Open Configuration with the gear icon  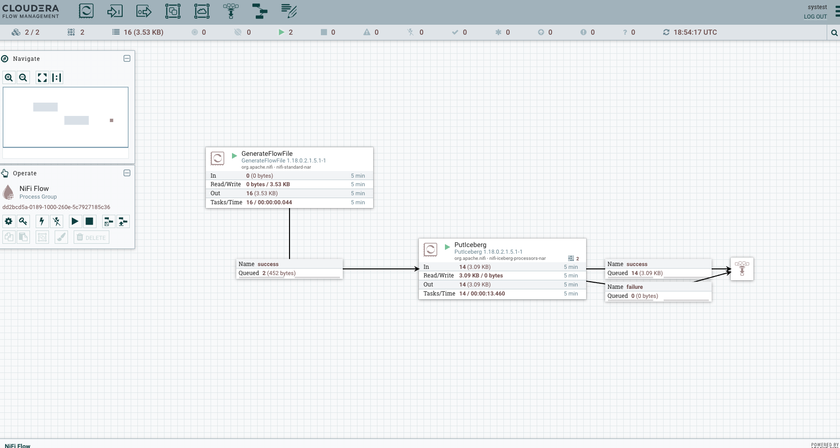9,221
